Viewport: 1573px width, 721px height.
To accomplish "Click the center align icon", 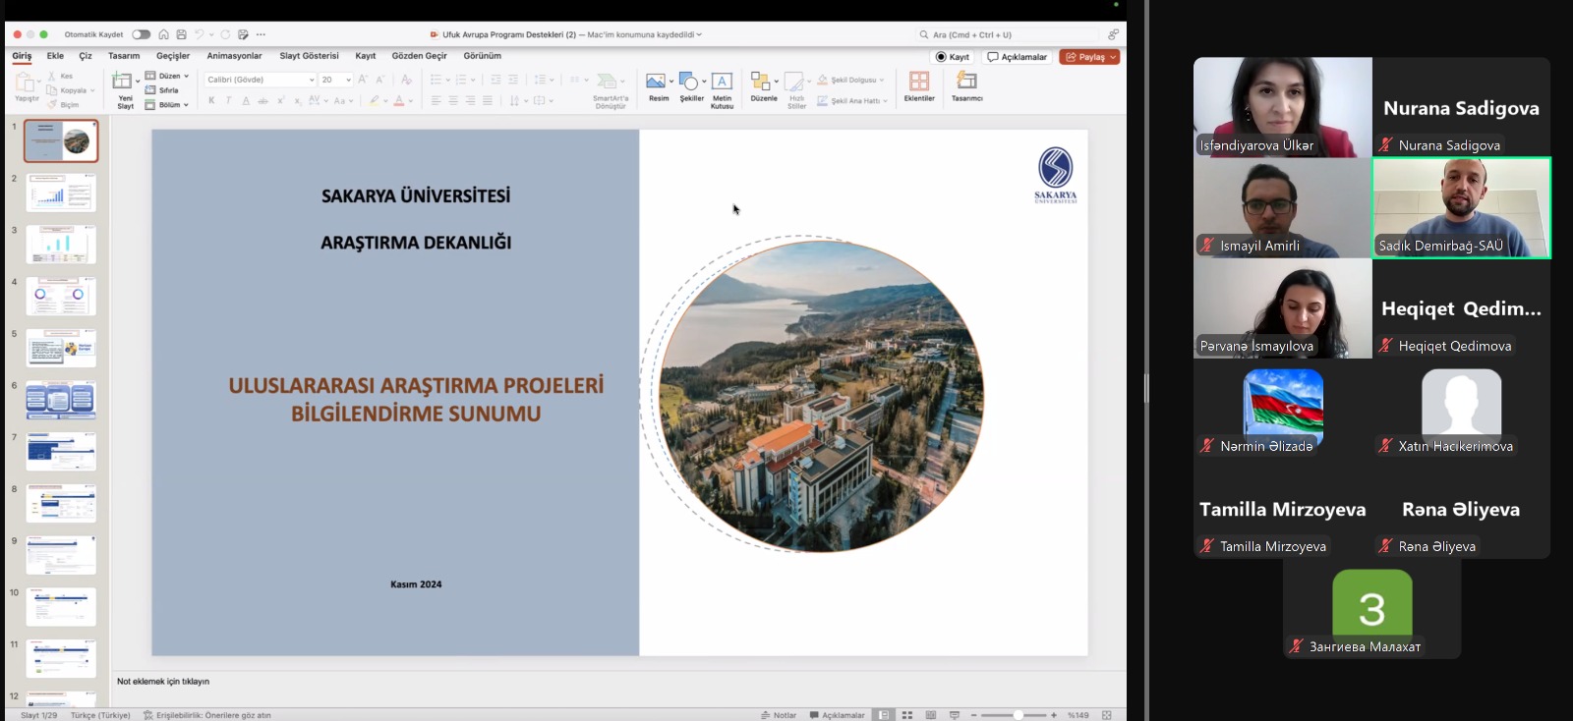I will [x=453, y=100].
